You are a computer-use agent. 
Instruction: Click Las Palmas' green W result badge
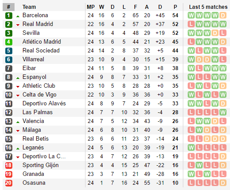(223, 112)
